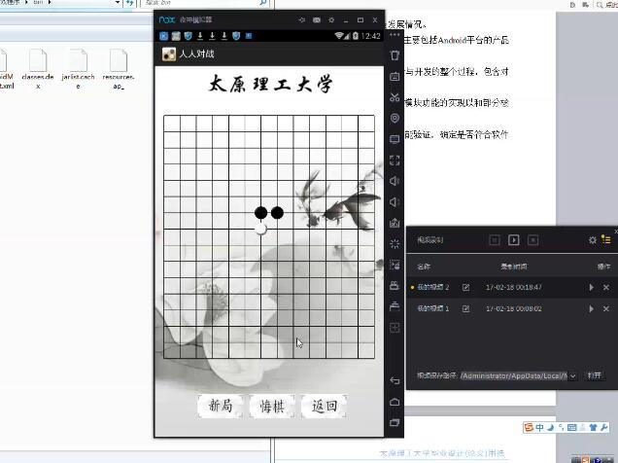This screenshot has height=463, width=618.
Task: Click the right black stone on board
Action: [277, 213]
